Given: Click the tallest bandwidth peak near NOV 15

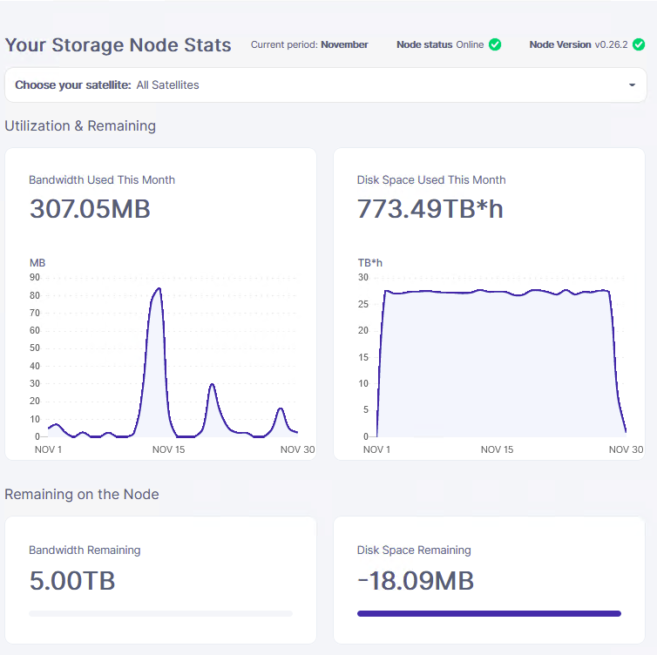Looking at the screenshot, I should (x=158, y=290).
